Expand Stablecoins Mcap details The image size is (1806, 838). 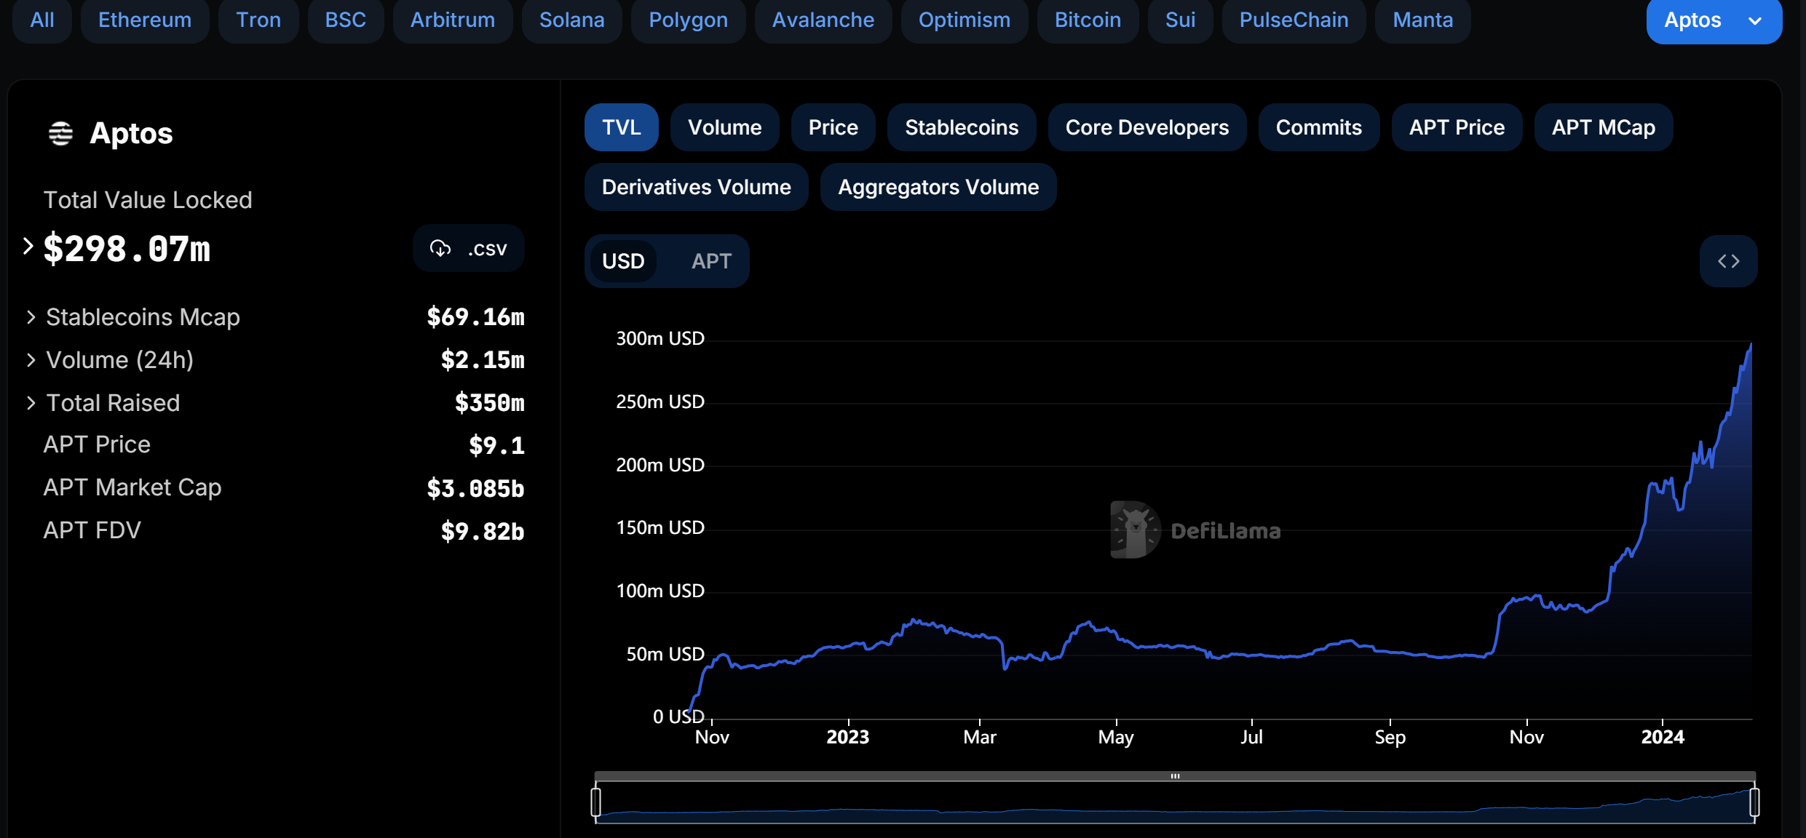point(31,317)
